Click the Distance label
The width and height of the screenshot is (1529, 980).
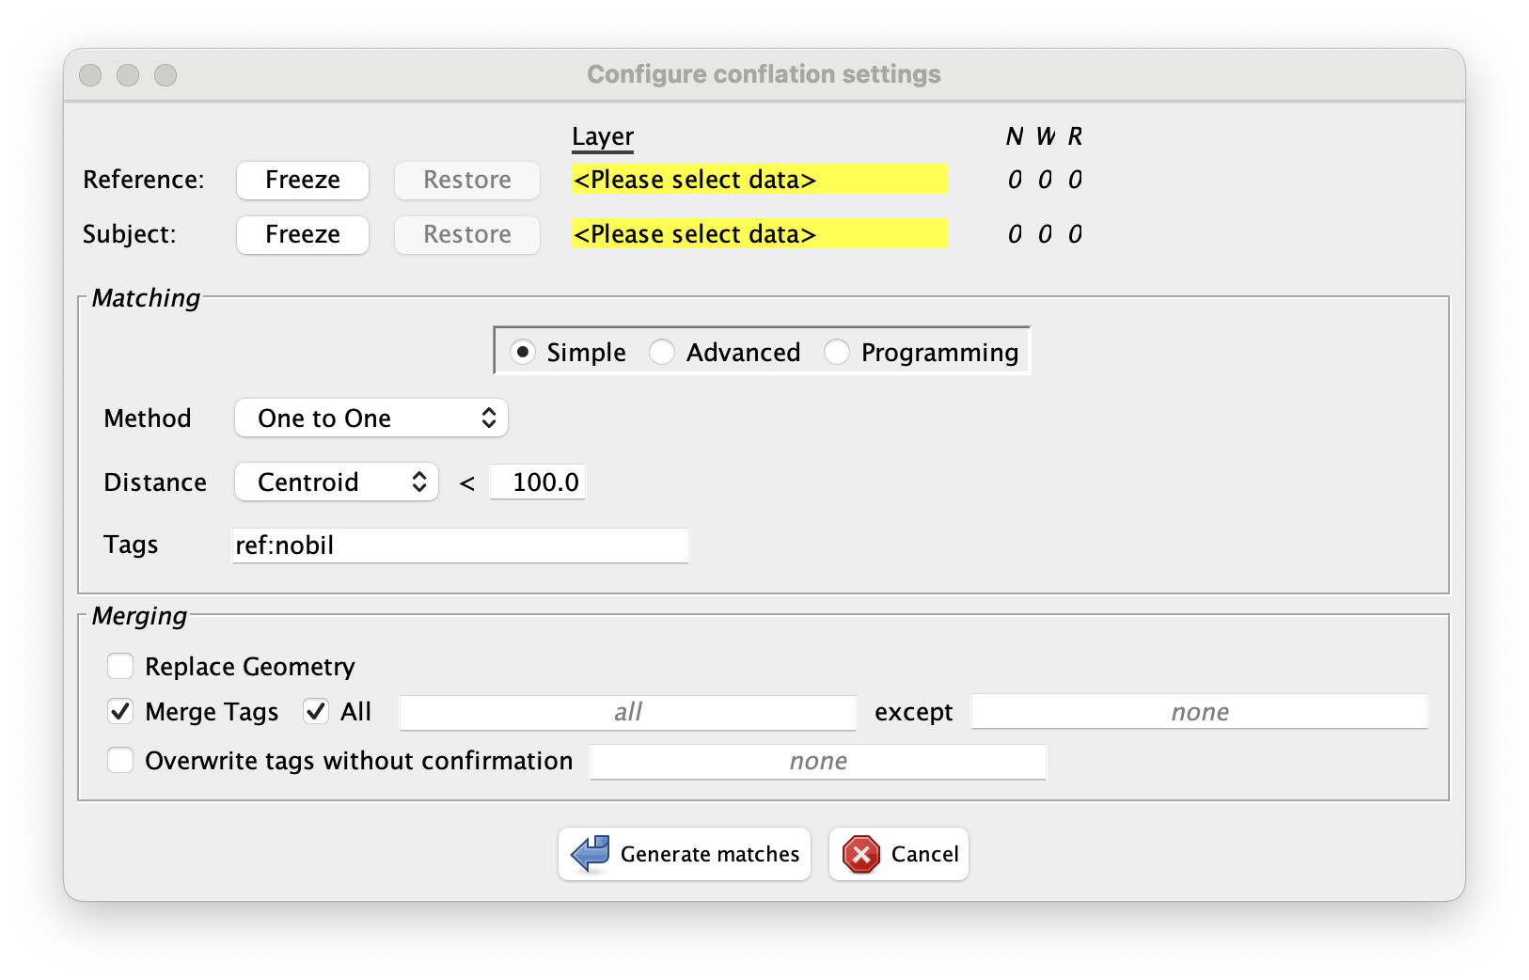point(155,482)
